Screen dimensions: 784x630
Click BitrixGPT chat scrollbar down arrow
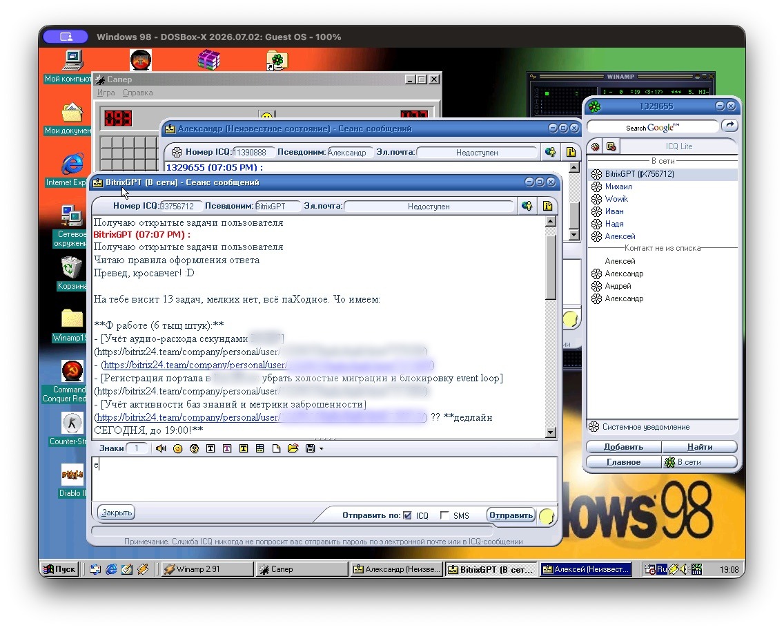pos(551,432)
